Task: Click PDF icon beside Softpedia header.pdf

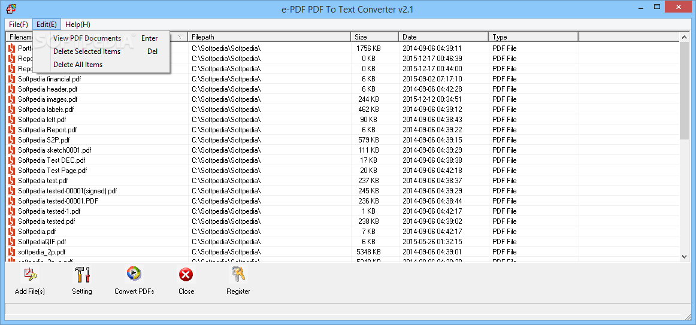Action: 11,89
